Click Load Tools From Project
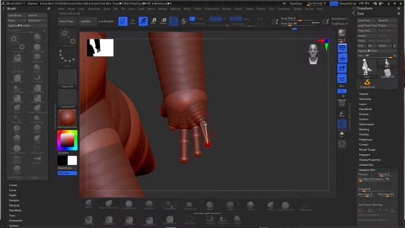This screenshot has height=228, width=405. point(378,25)
